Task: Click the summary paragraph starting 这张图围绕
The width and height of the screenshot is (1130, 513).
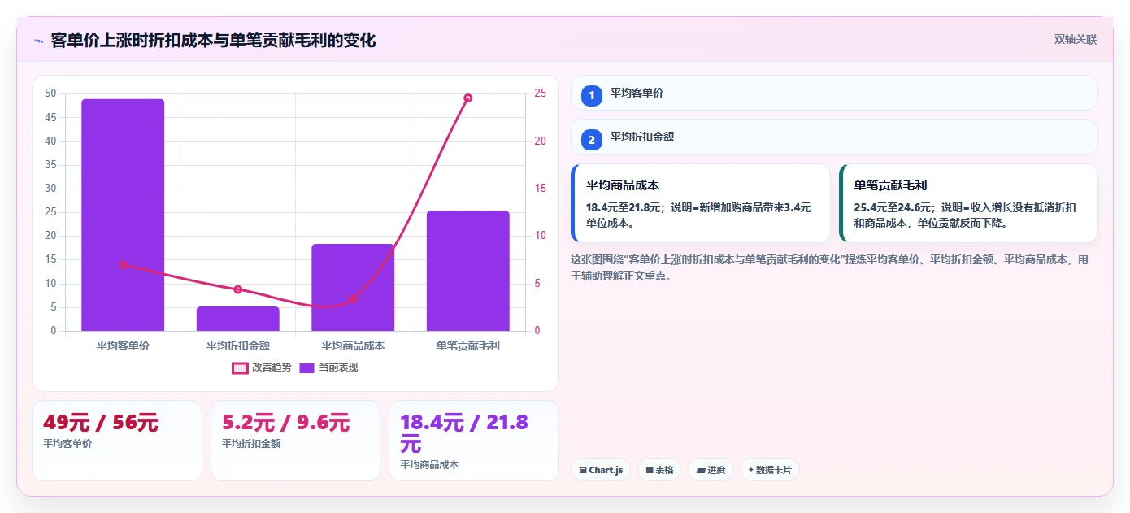Action: tap(829, 267)
